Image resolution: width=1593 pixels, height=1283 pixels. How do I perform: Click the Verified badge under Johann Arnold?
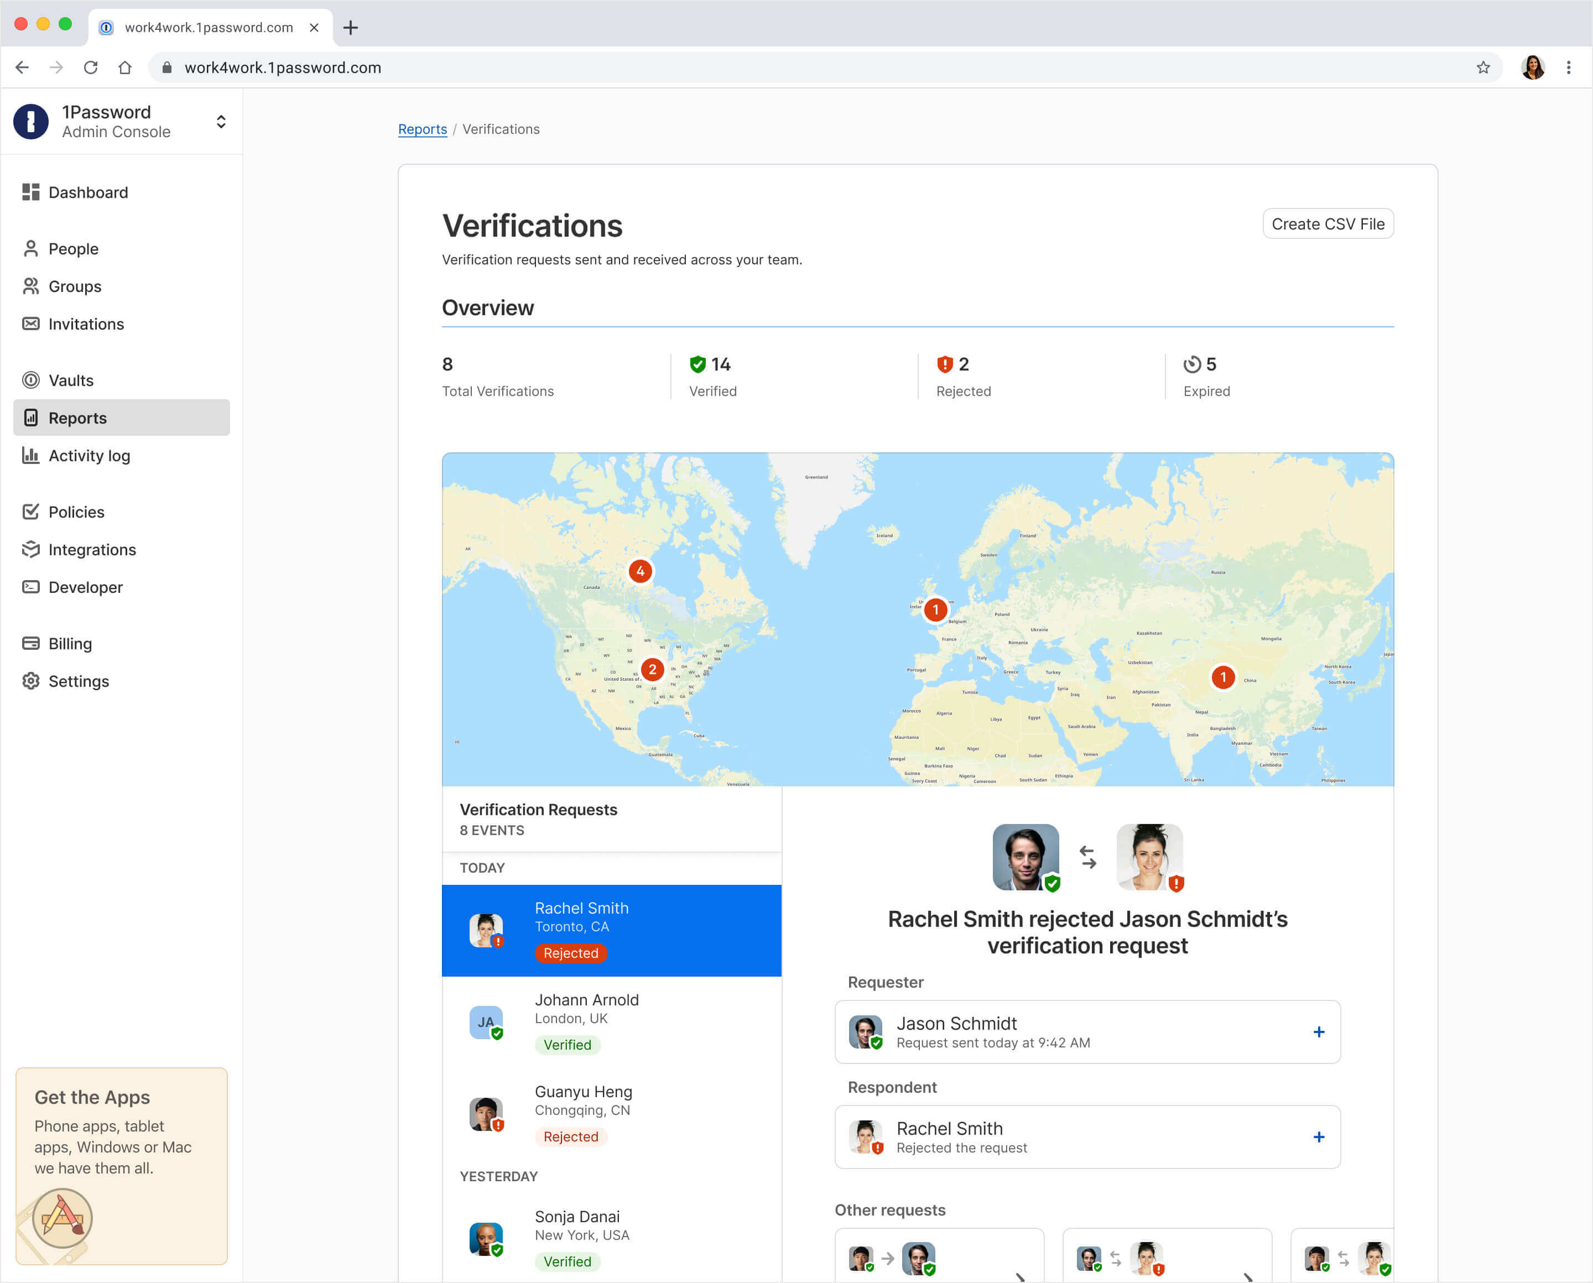click(x=567, y=1045)
